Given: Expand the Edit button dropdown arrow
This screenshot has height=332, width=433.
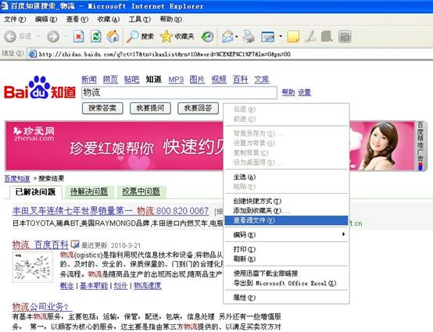Looking at the screenshot, I should 281,37.
